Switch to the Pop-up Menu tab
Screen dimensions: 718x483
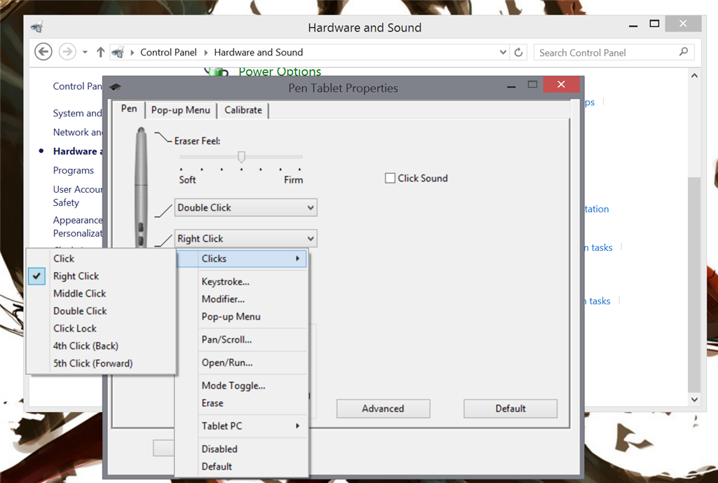coord(180,110)
